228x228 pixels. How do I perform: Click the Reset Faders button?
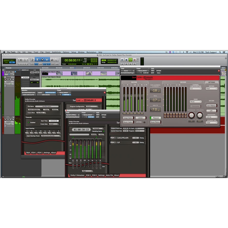click(x=128, y=122)
